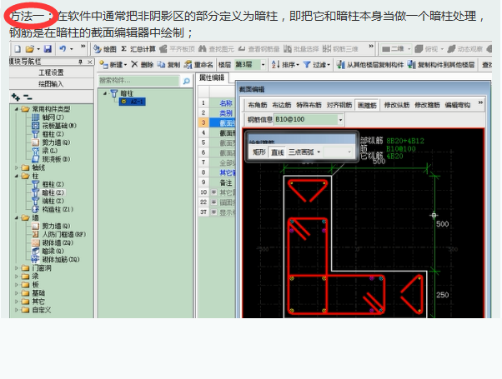Collapse the 墙 folder
Viewport: 502px width, 379px height.
[x=17, y=217]
